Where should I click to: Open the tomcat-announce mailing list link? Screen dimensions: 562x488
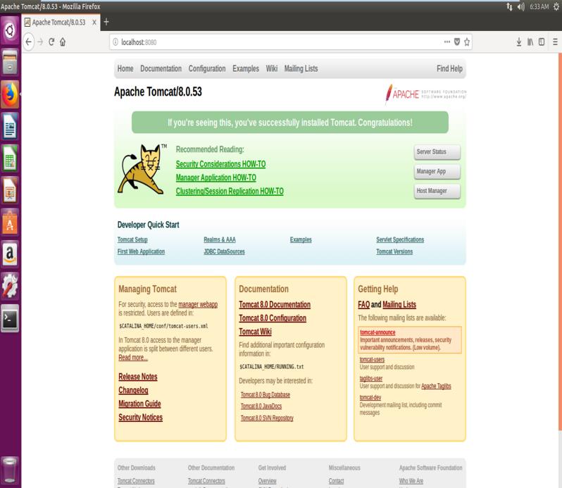(x=377, y=332)
